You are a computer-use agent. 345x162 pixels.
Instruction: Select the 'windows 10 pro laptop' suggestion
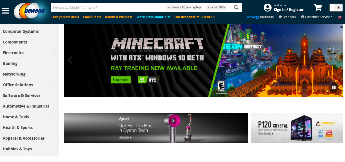click(x=185, y=7)
